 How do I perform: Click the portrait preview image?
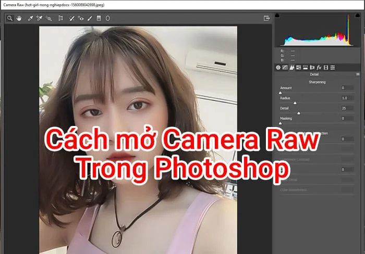coord(138,140)
